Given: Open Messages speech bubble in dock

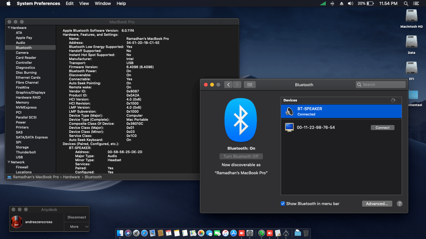Looking at the screenshot, I should [209, 233].
